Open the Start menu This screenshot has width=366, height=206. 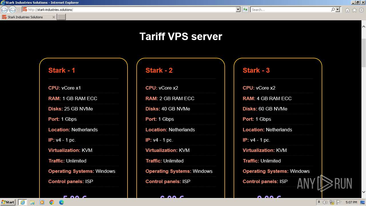pos(8,202)
